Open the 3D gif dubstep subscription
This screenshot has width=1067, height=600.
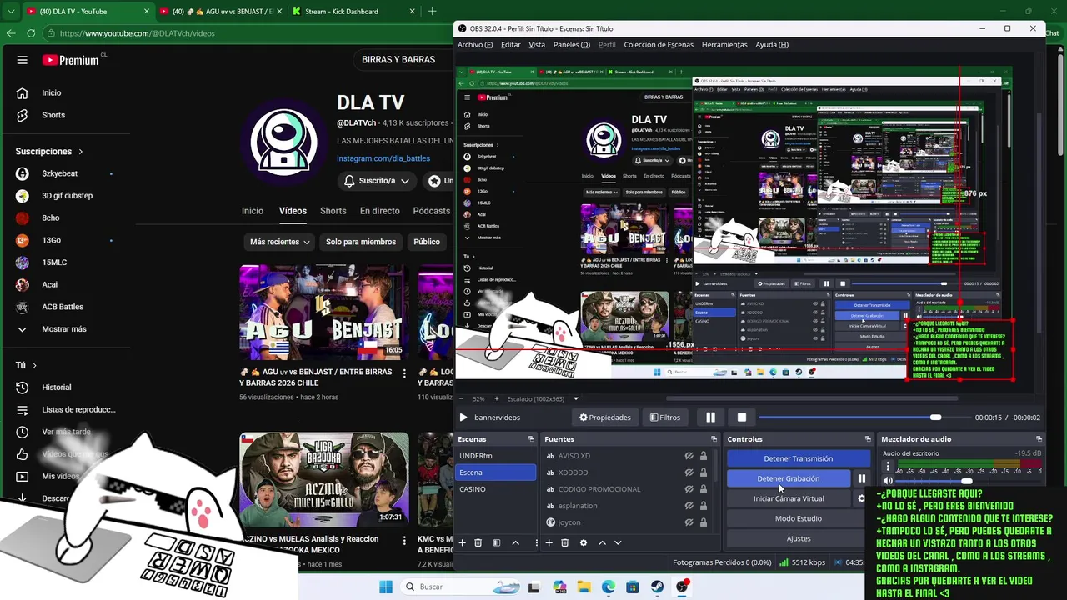(67, 196)
